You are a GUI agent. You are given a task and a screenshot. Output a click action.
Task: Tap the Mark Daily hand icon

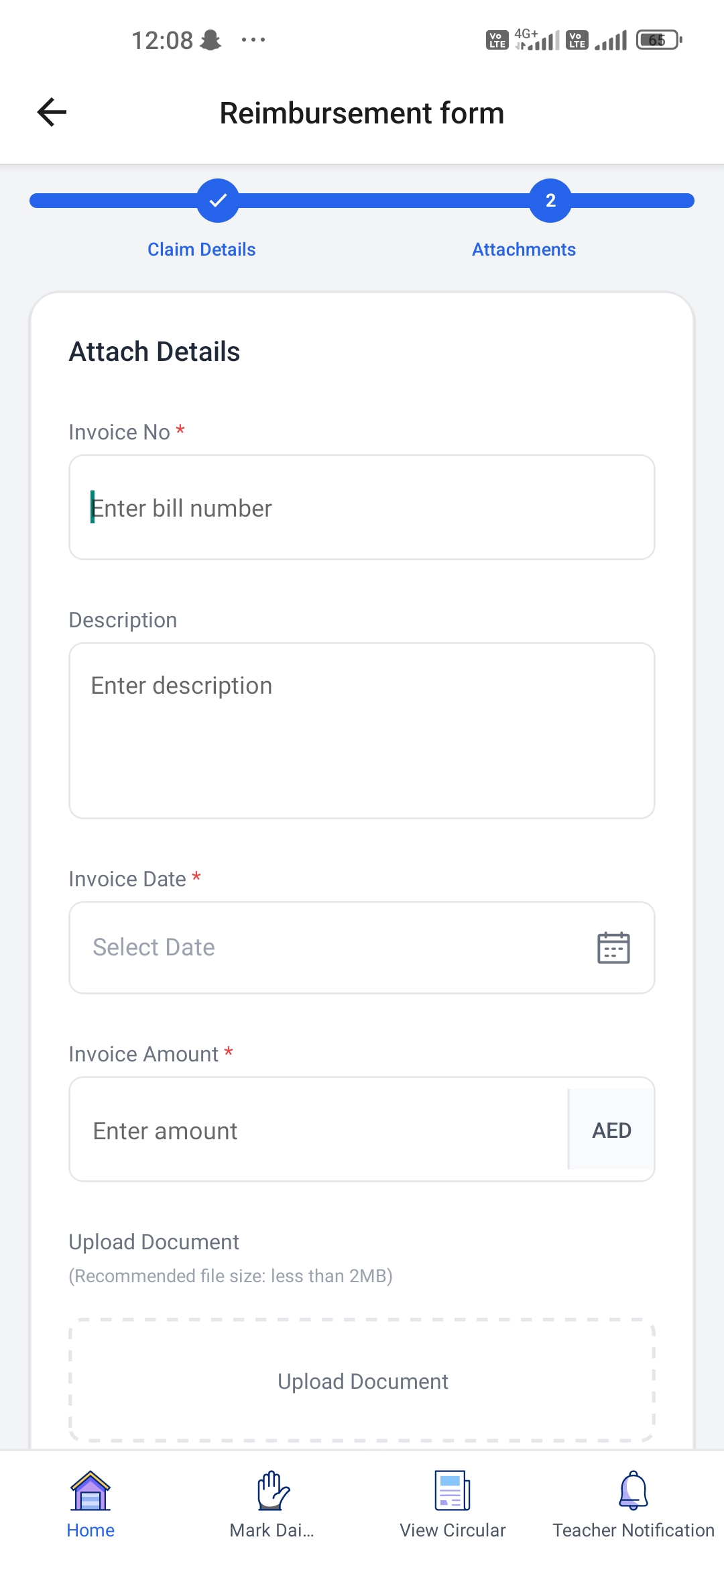click(272, 1490)
